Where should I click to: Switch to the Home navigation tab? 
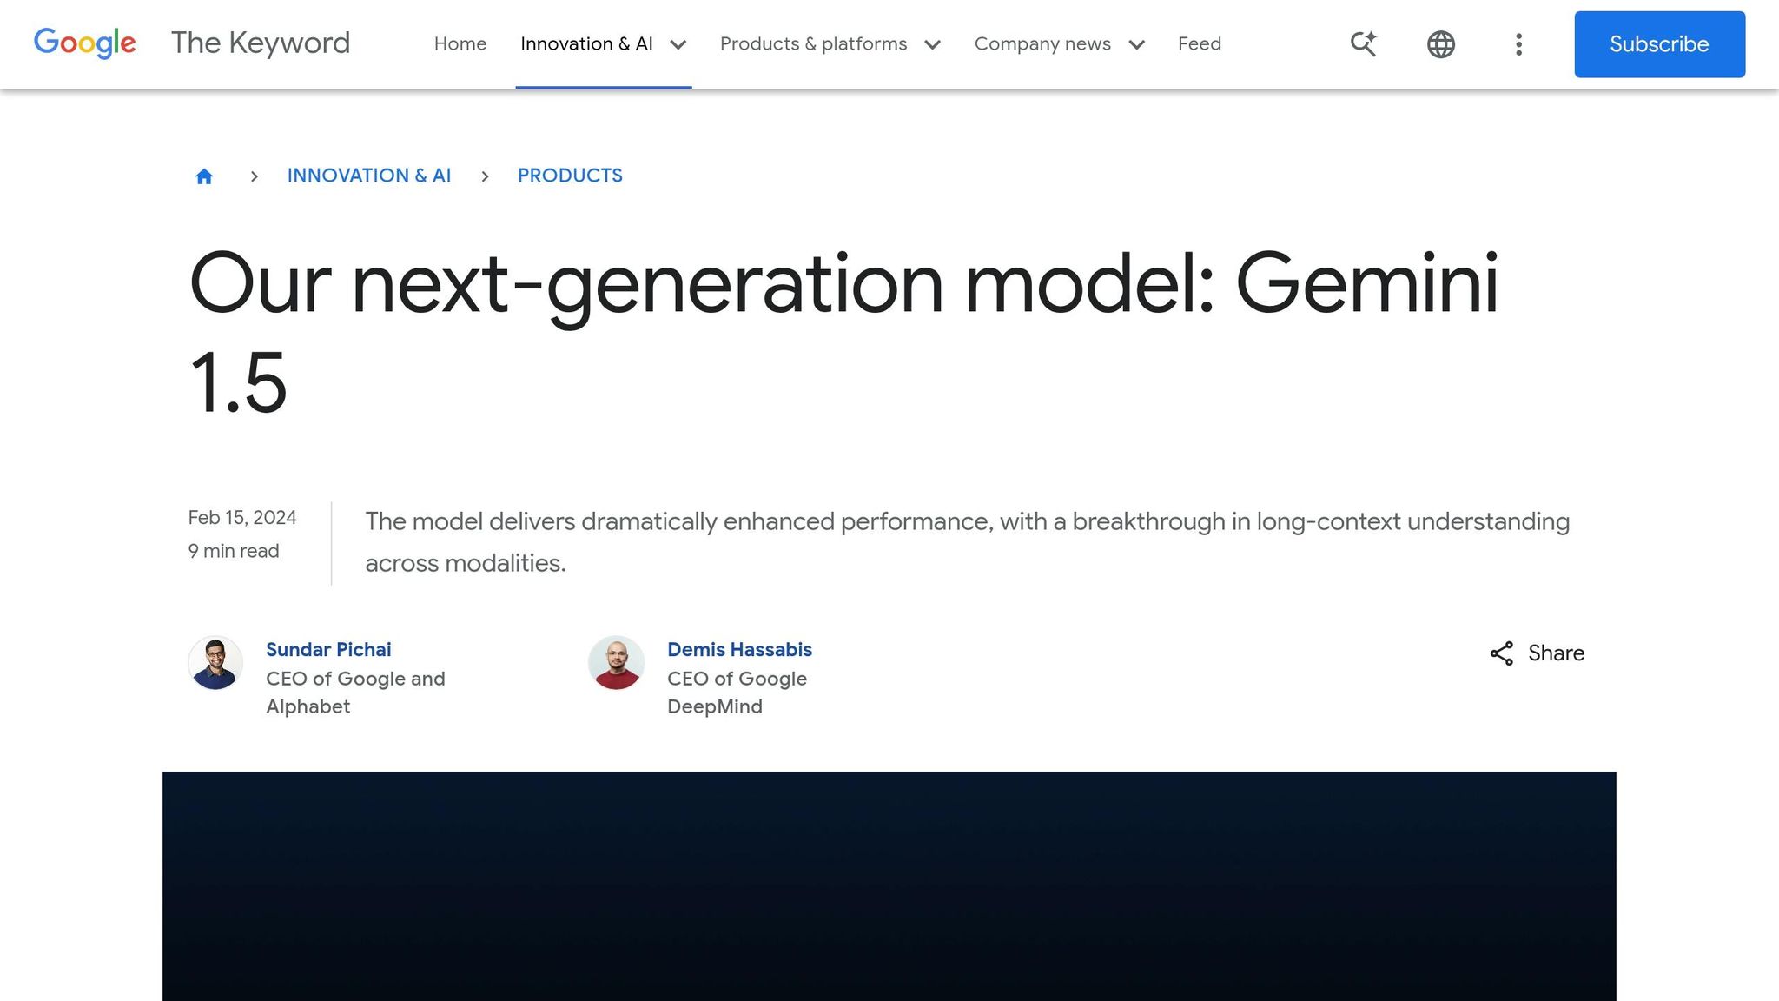pos(460,43)
